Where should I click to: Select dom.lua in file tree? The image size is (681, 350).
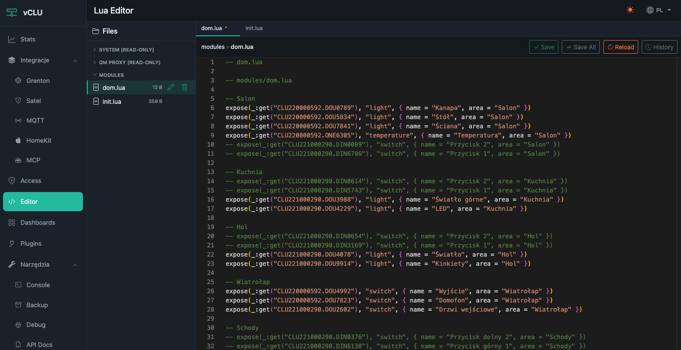(x=141, y=87)
